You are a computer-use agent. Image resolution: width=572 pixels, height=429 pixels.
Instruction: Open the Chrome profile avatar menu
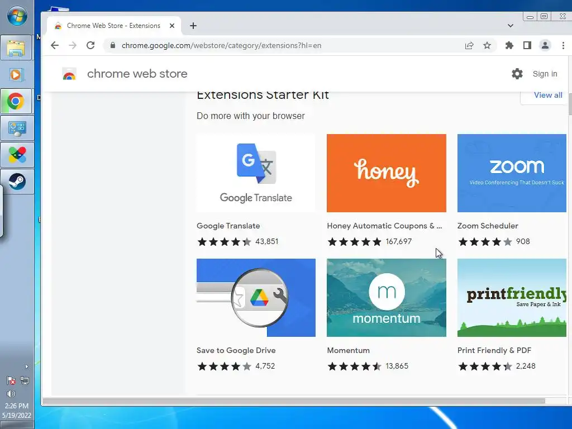tap(545, 45)
